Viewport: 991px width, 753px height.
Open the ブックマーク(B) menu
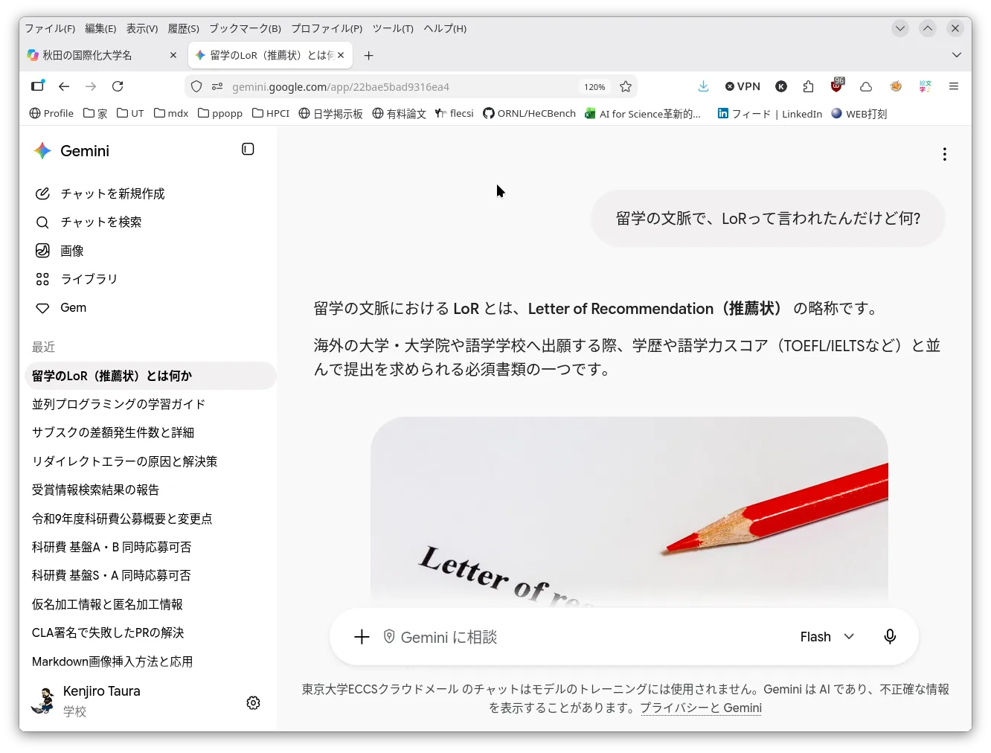coord(245,28)
